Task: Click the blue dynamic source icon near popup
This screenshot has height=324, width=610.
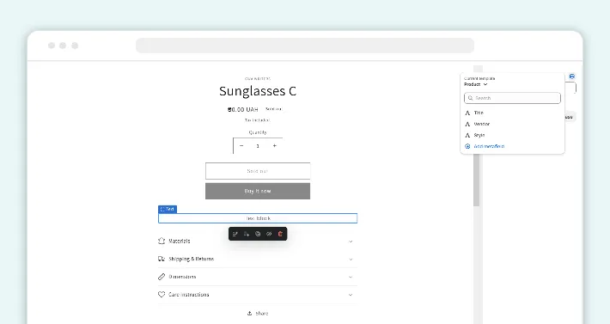Action: click(x=572, y=76)
